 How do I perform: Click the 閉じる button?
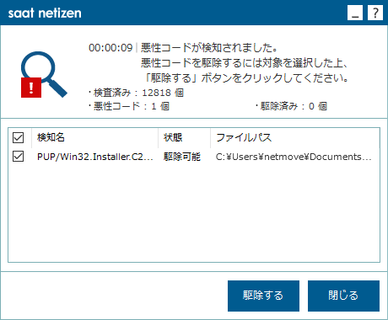pyautogui.click(x=343, y=296)
